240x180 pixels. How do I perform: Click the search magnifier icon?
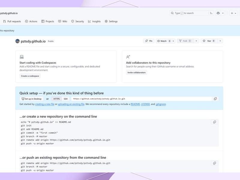pyautogui.click(x=172, y=13)
